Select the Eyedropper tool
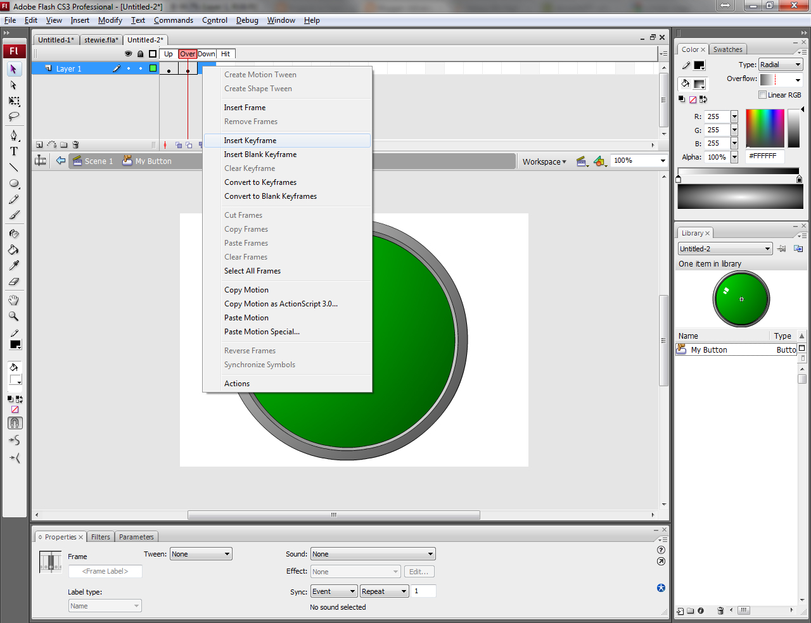811x623 pixels. pos(13,265)
